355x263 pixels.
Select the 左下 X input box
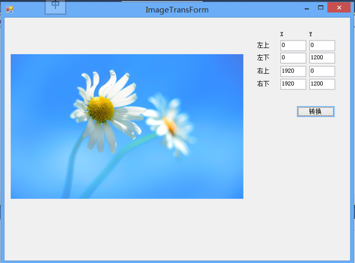tap(293, 58)
